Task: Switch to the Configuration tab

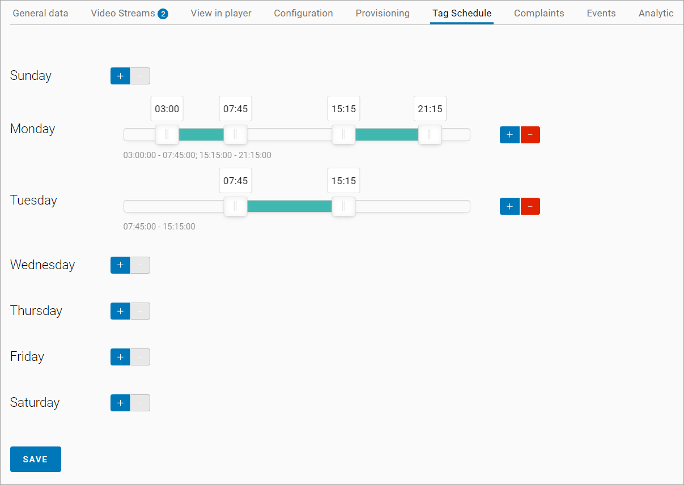Action: [303, 13]
